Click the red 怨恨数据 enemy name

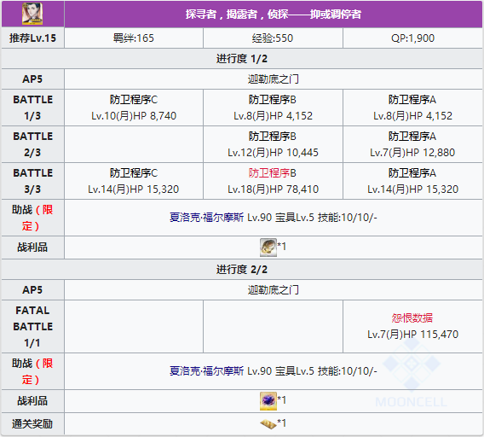coord(412,318)
